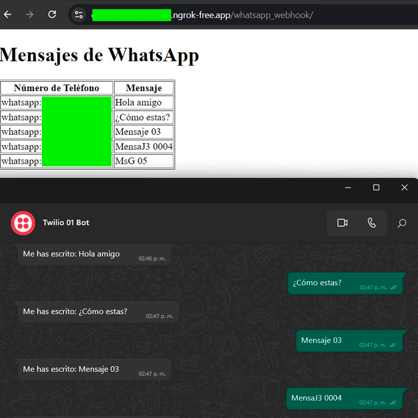Click the sent '¿Cómo estas?' message bubble
Image resolution: width=418 pixels, height=418 pixels.
pyautogui.click(x=345, y=283)
